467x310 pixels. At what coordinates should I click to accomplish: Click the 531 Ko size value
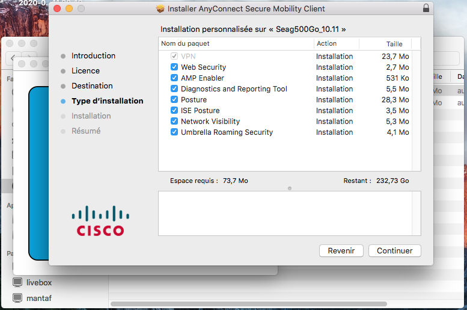[x=397, y=78]
